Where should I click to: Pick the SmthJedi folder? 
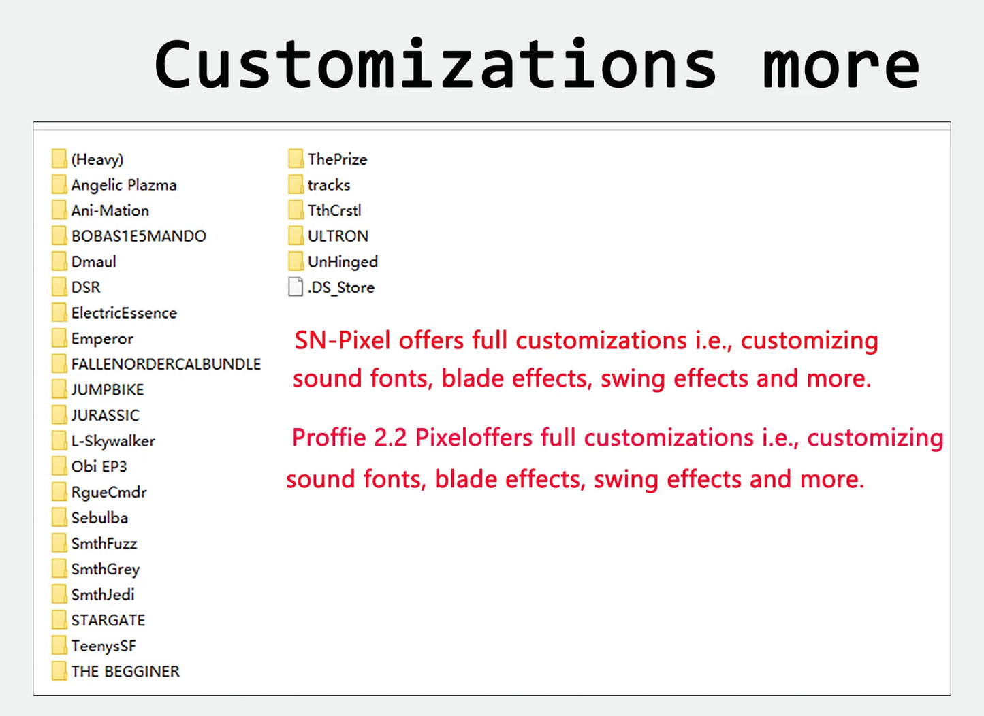(93, 594)
